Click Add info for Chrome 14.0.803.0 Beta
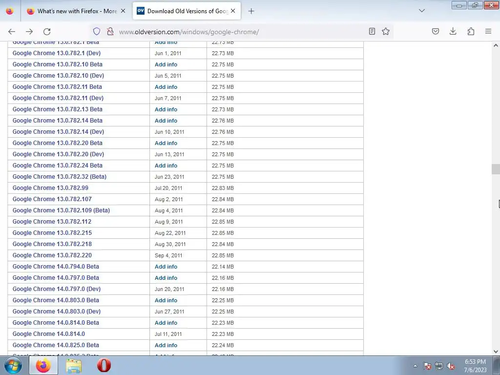Screen dimensions: 500x375 coord(166,300)
